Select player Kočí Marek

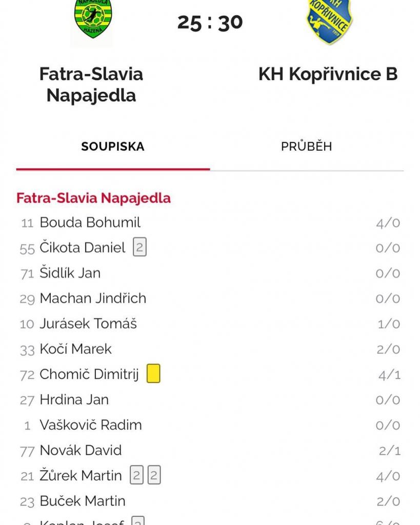(x=75, y=349)
